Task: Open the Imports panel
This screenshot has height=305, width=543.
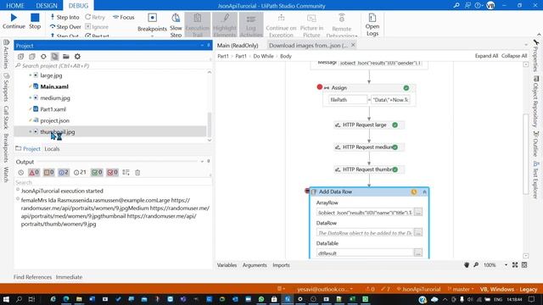Action: point(281,265)
